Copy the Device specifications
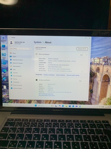The height and width of the screenshot is (149, 111). [81, 55]
